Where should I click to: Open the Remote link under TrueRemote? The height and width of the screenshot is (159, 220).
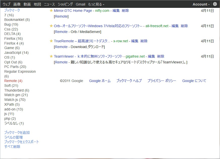coord(61,47)
